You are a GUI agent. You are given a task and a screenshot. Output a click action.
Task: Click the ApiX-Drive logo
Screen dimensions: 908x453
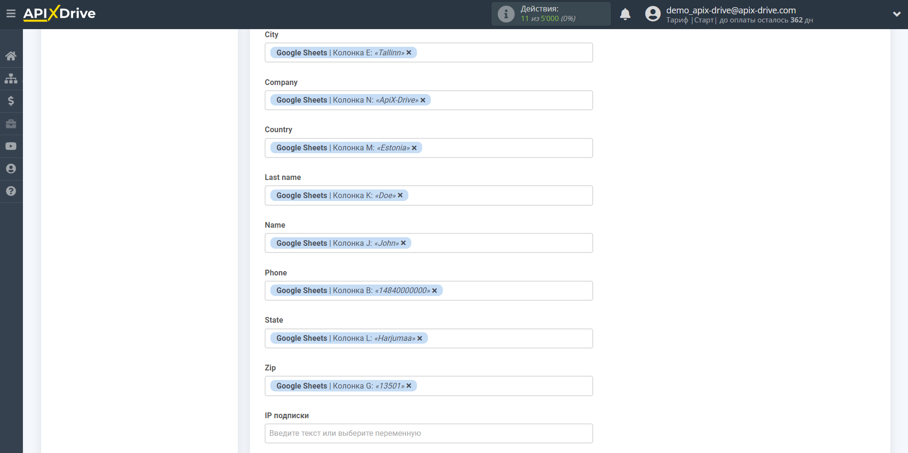pos(59,13)
